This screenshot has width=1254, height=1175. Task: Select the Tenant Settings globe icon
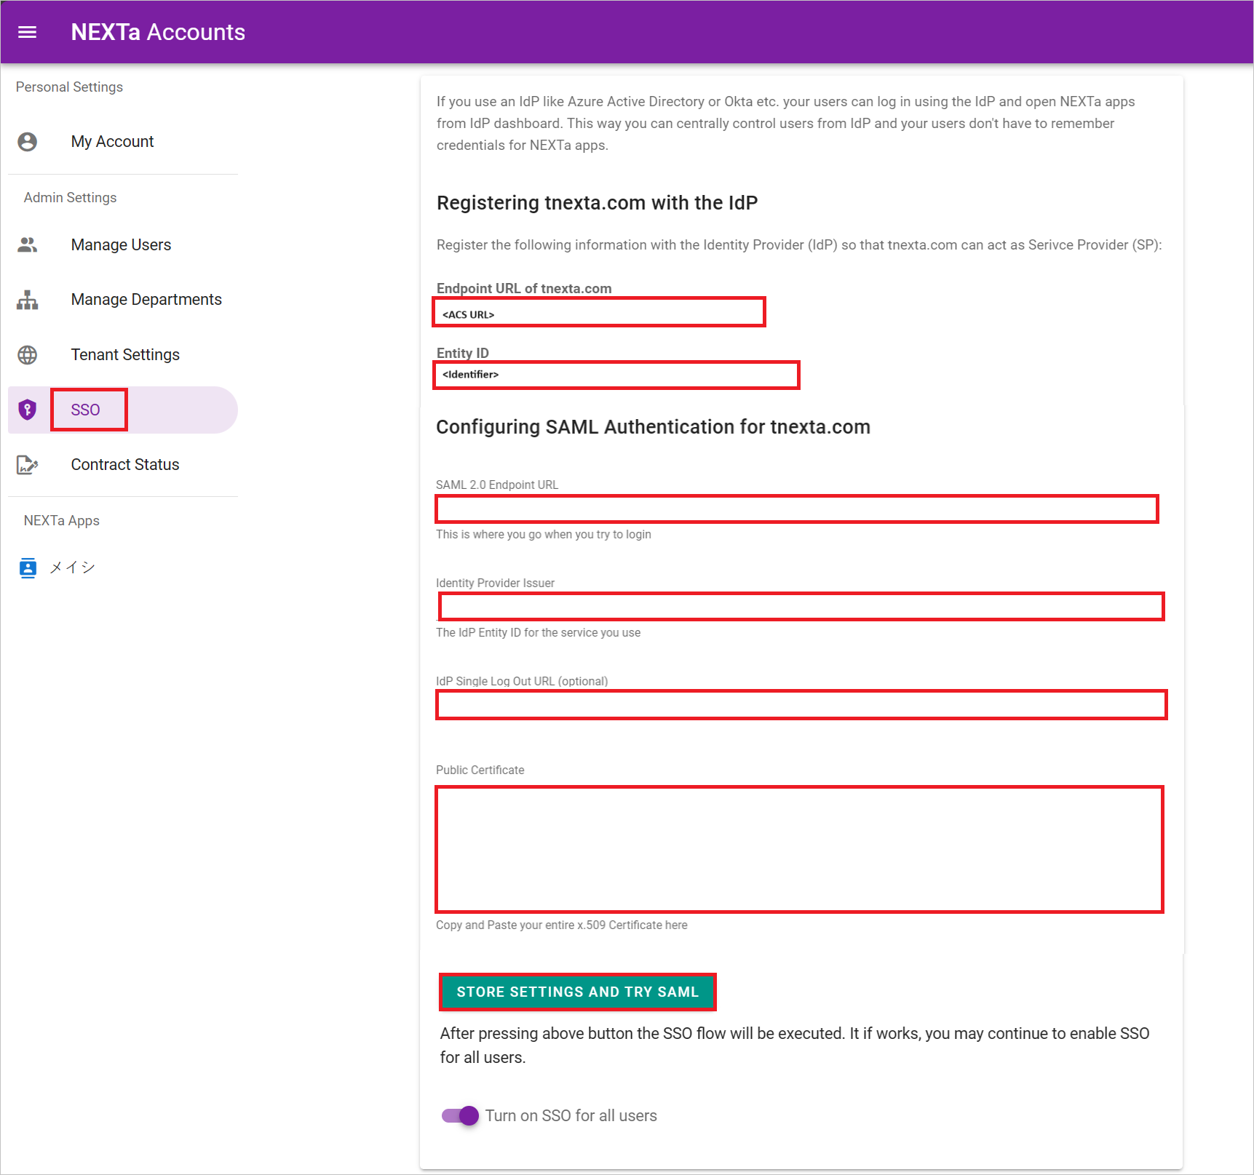coord(27,354)
